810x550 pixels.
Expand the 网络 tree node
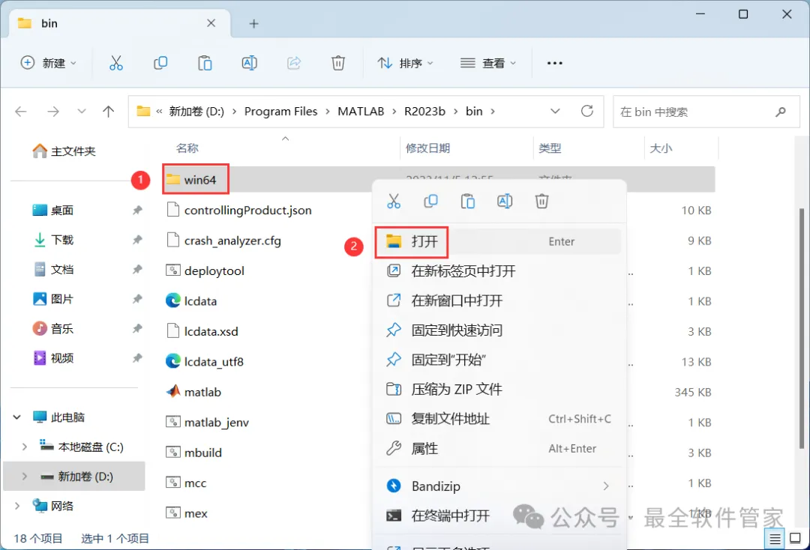17,506
